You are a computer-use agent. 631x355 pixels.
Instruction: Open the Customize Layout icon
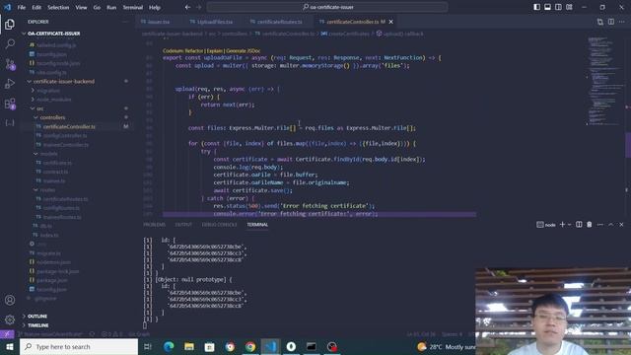point(569,7)
